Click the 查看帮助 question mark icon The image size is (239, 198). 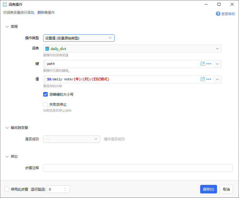[218, 14]
